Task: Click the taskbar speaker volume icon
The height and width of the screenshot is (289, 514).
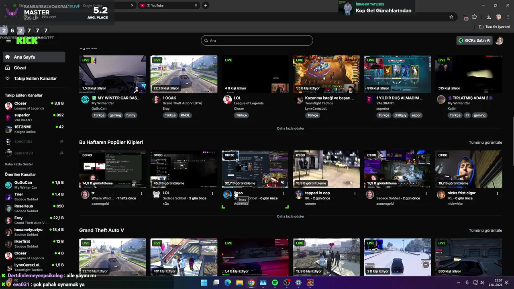Action: coord(482,283)
